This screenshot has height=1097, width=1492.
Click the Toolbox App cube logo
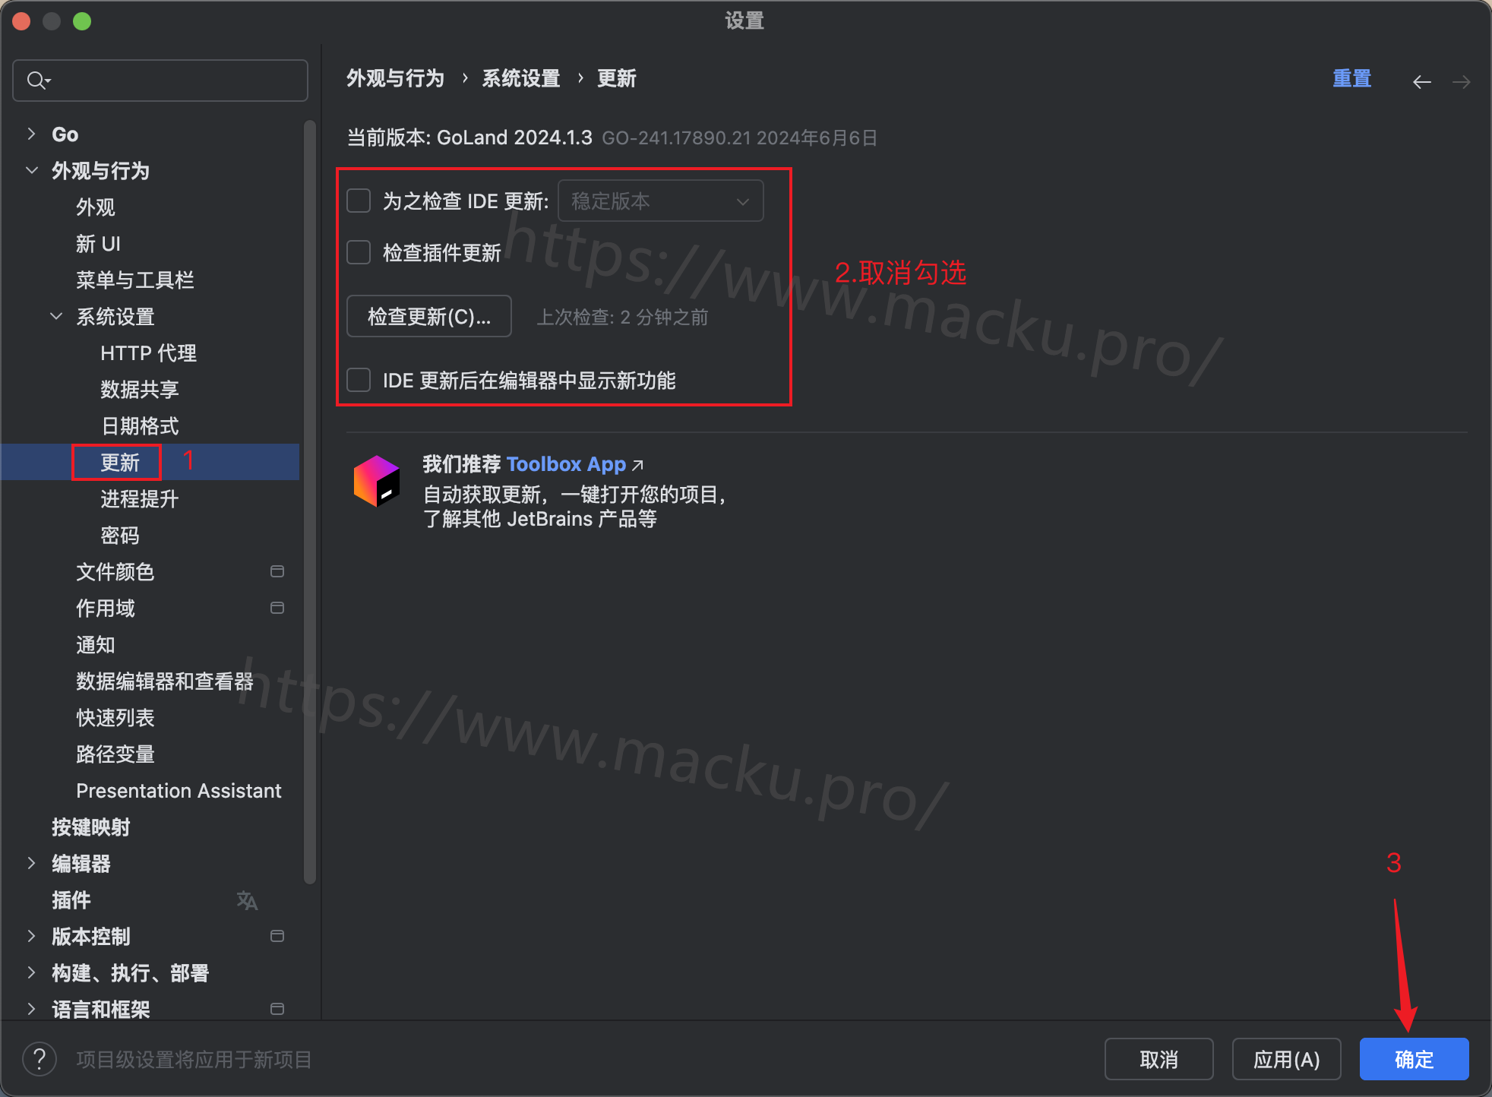point(377,481)
